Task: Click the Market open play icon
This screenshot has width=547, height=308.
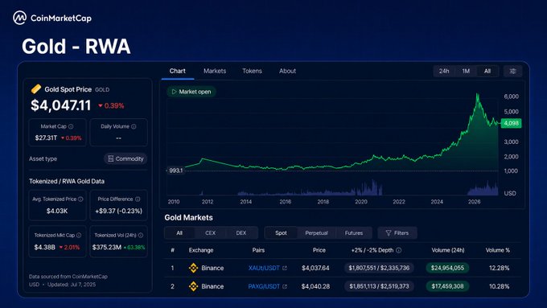Action: point(174,92)
